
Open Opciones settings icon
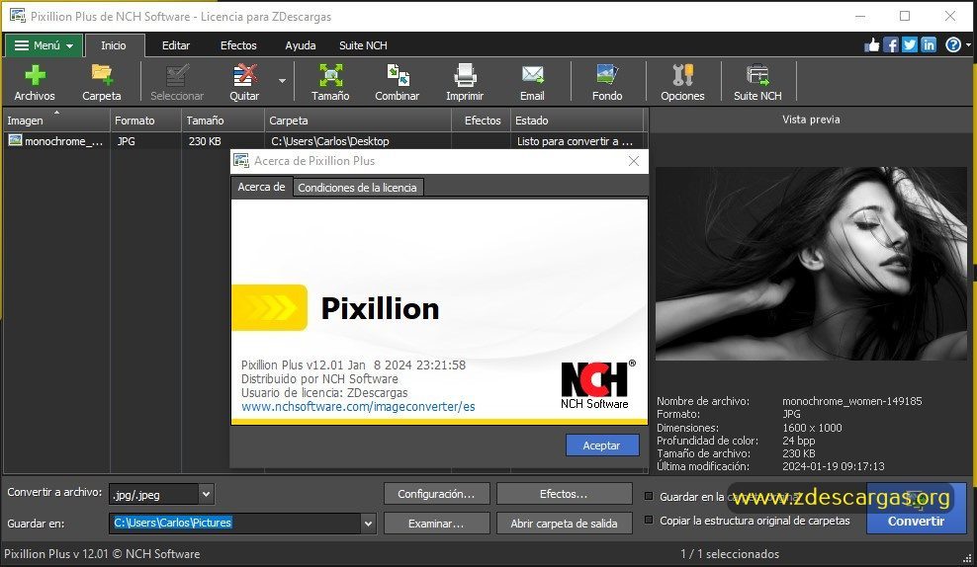click(x=683, y=82)
